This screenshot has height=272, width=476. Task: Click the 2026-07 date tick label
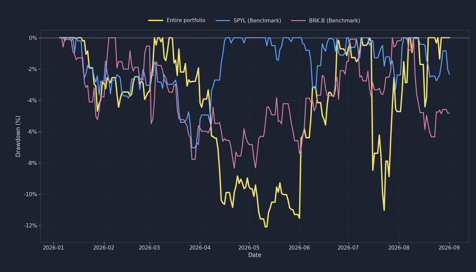point(348,248)
